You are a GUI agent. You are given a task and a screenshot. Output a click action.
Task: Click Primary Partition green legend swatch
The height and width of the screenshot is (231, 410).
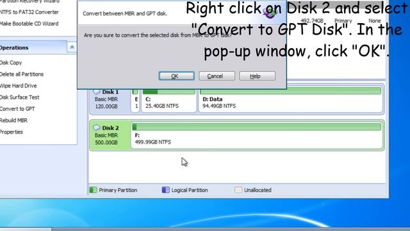93,190
